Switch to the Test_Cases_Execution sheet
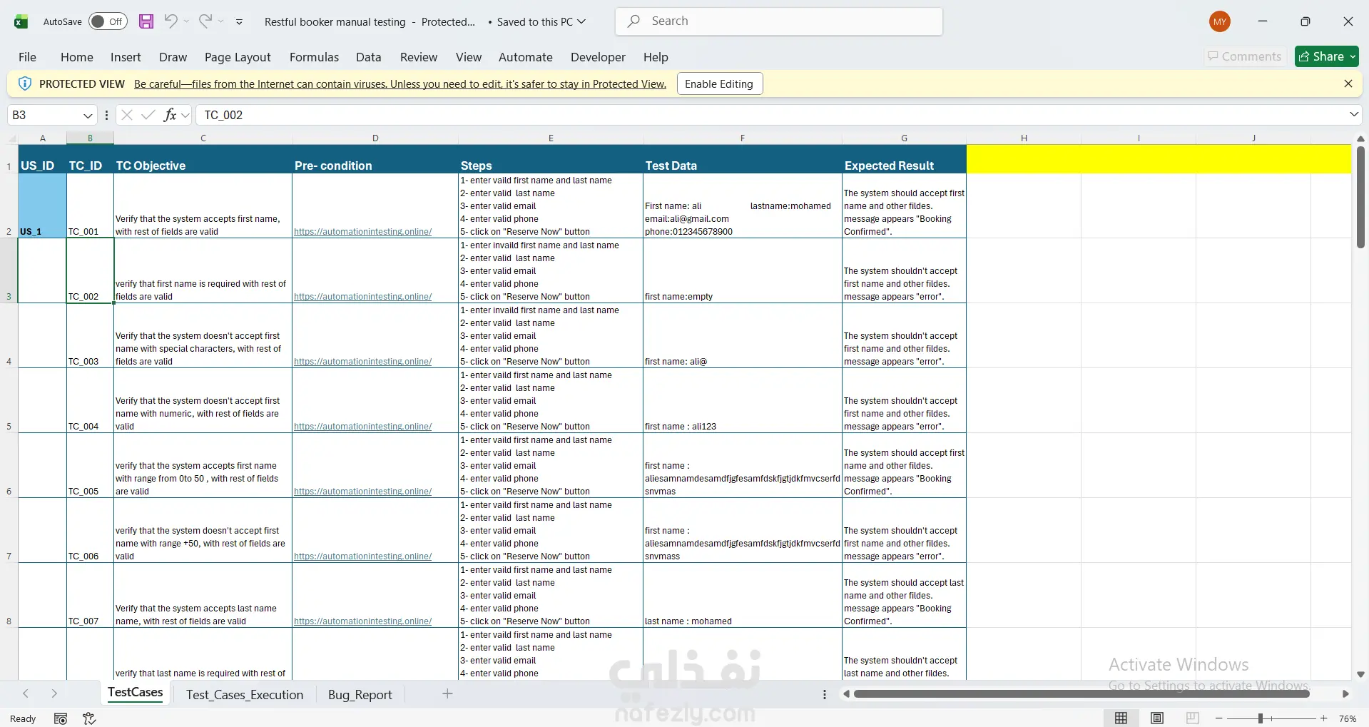1369x727 pixels. (245, 694)
